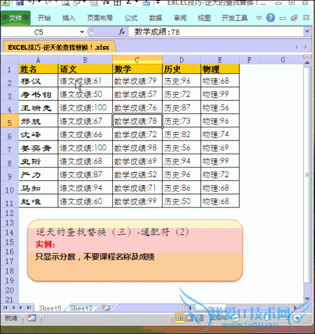
Task: Select the 页面布局 ribbon tab
Action: click(x=100, y=18)
